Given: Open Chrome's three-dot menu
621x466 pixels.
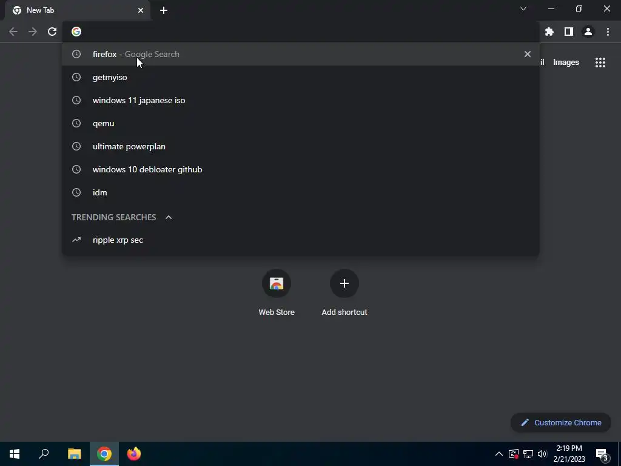Looking at the screenshot, I should (608, 32).
